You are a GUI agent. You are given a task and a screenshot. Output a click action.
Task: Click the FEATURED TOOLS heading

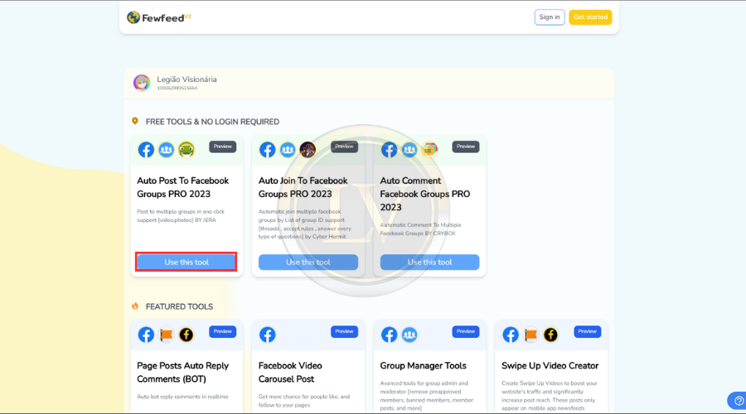pyautogui.click(x=179, y=306)
